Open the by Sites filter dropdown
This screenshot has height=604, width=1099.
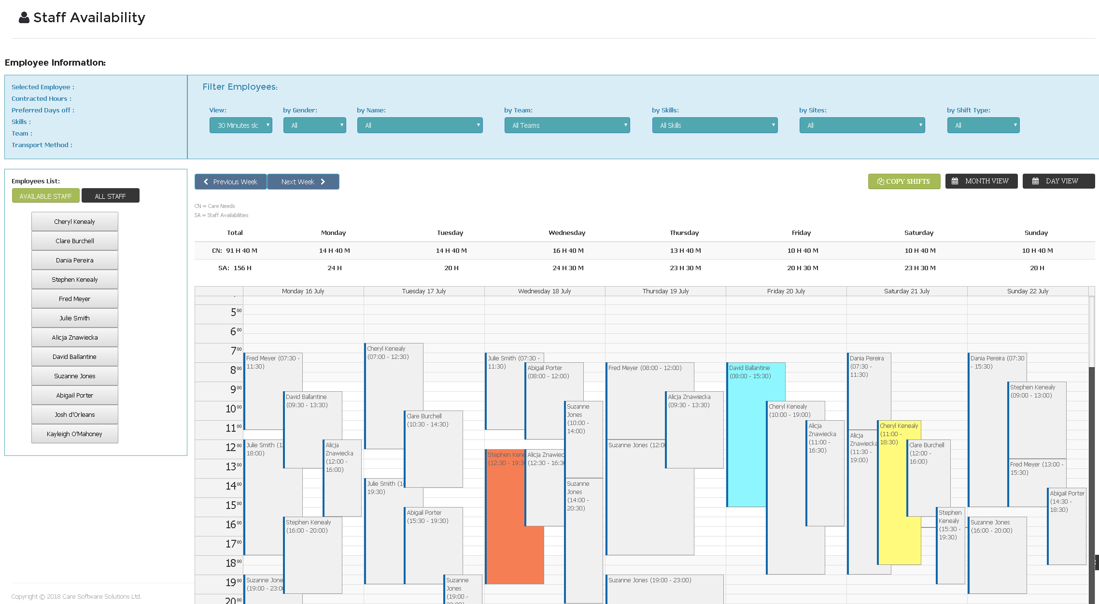click(x=862, y=125)
